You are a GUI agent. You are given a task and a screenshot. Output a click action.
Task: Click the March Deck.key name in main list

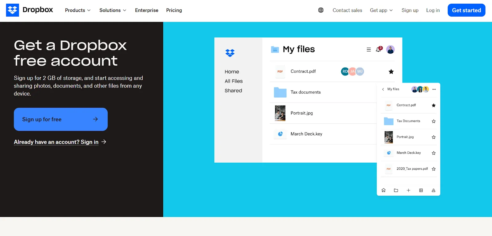(x=307, y=134)
